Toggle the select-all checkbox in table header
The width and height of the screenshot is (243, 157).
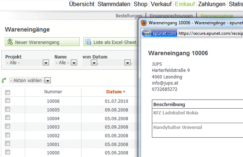coord(7,92)
